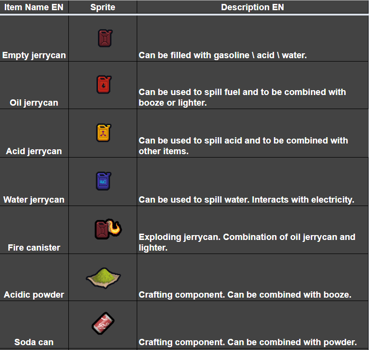The width and height of the screenshot is (369, 350).
Task: Select the 'Can be combined with powder' description
Action: (x=248, y=342)
